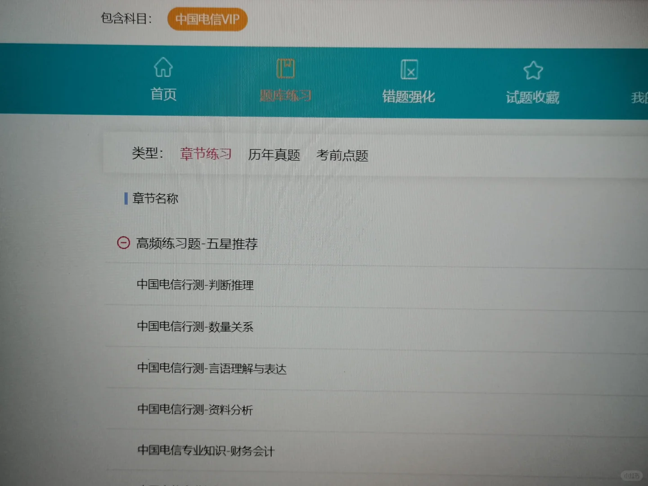Open 中国电信行测-资料分析 chapter
The image size is (648, 486).
pos(195,409)
